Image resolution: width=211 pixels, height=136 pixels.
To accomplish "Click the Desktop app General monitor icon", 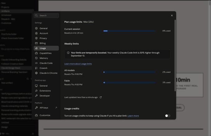I will (x=36, y=86).
